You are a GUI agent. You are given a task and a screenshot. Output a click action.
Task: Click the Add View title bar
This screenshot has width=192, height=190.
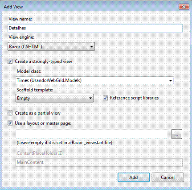pyautogui.click(x=89, y=7)
